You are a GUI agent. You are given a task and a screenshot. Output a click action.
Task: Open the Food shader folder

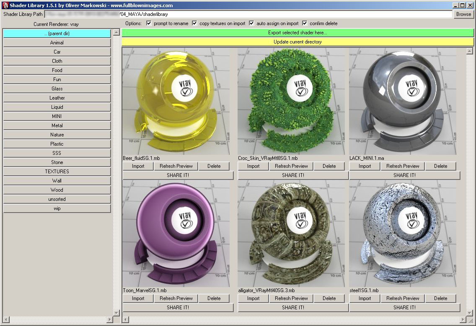57,70
